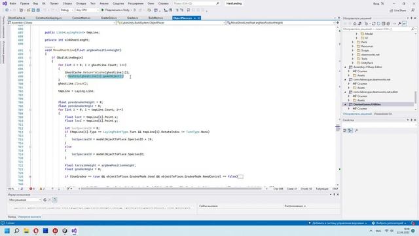Screen dimensions: 419x236
Task: Click the Visual Studio taskbar icon
Action: pyautogui.click(x=74, y=231)
